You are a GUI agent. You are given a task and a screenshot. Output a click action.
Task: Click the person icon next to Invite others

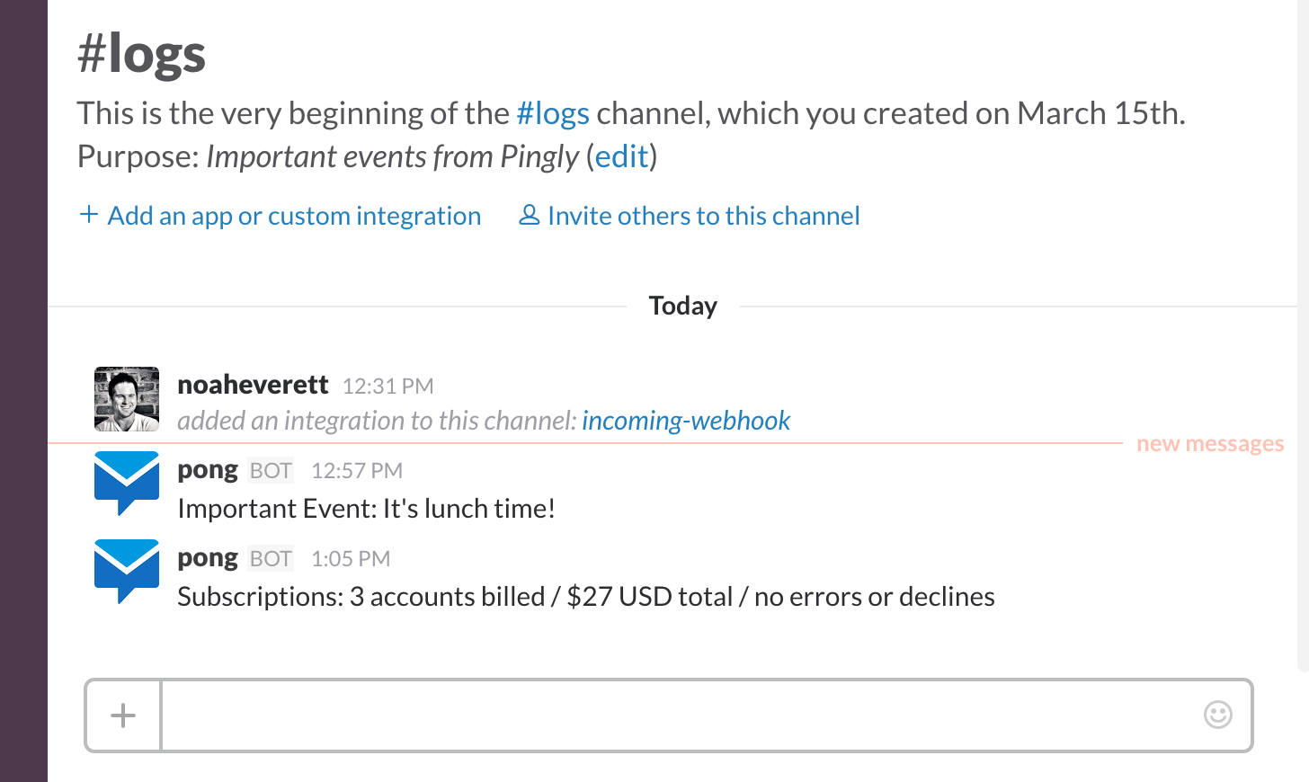[x=529, y=215]
